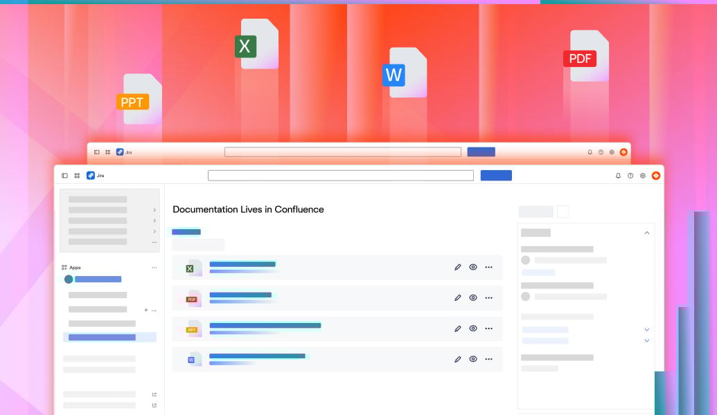Viewport: 717px width, 415px height.
Task: Click the Jira logo in the top bar
Action: pos(90,175)
